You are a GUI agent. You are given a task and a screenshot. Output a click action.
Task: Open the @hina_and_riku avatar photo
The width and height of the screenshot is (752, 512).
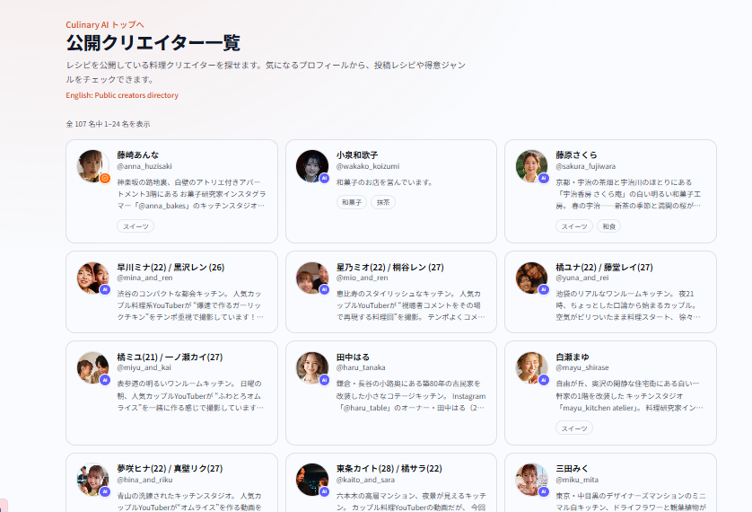92,480
